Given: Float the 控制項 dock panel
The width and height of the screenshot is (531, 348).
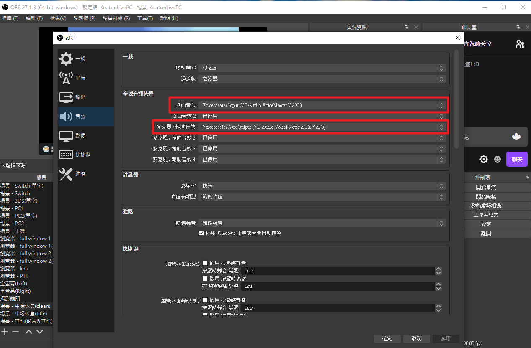Looking at the screenshot, I should click(527, 178).
